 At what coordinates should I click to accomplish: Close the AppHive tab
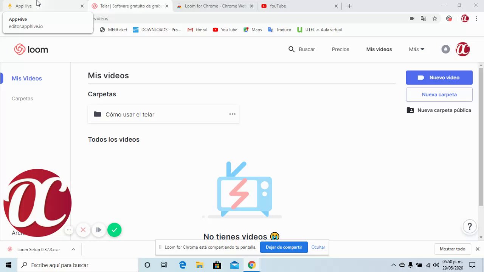click(82, 6)
